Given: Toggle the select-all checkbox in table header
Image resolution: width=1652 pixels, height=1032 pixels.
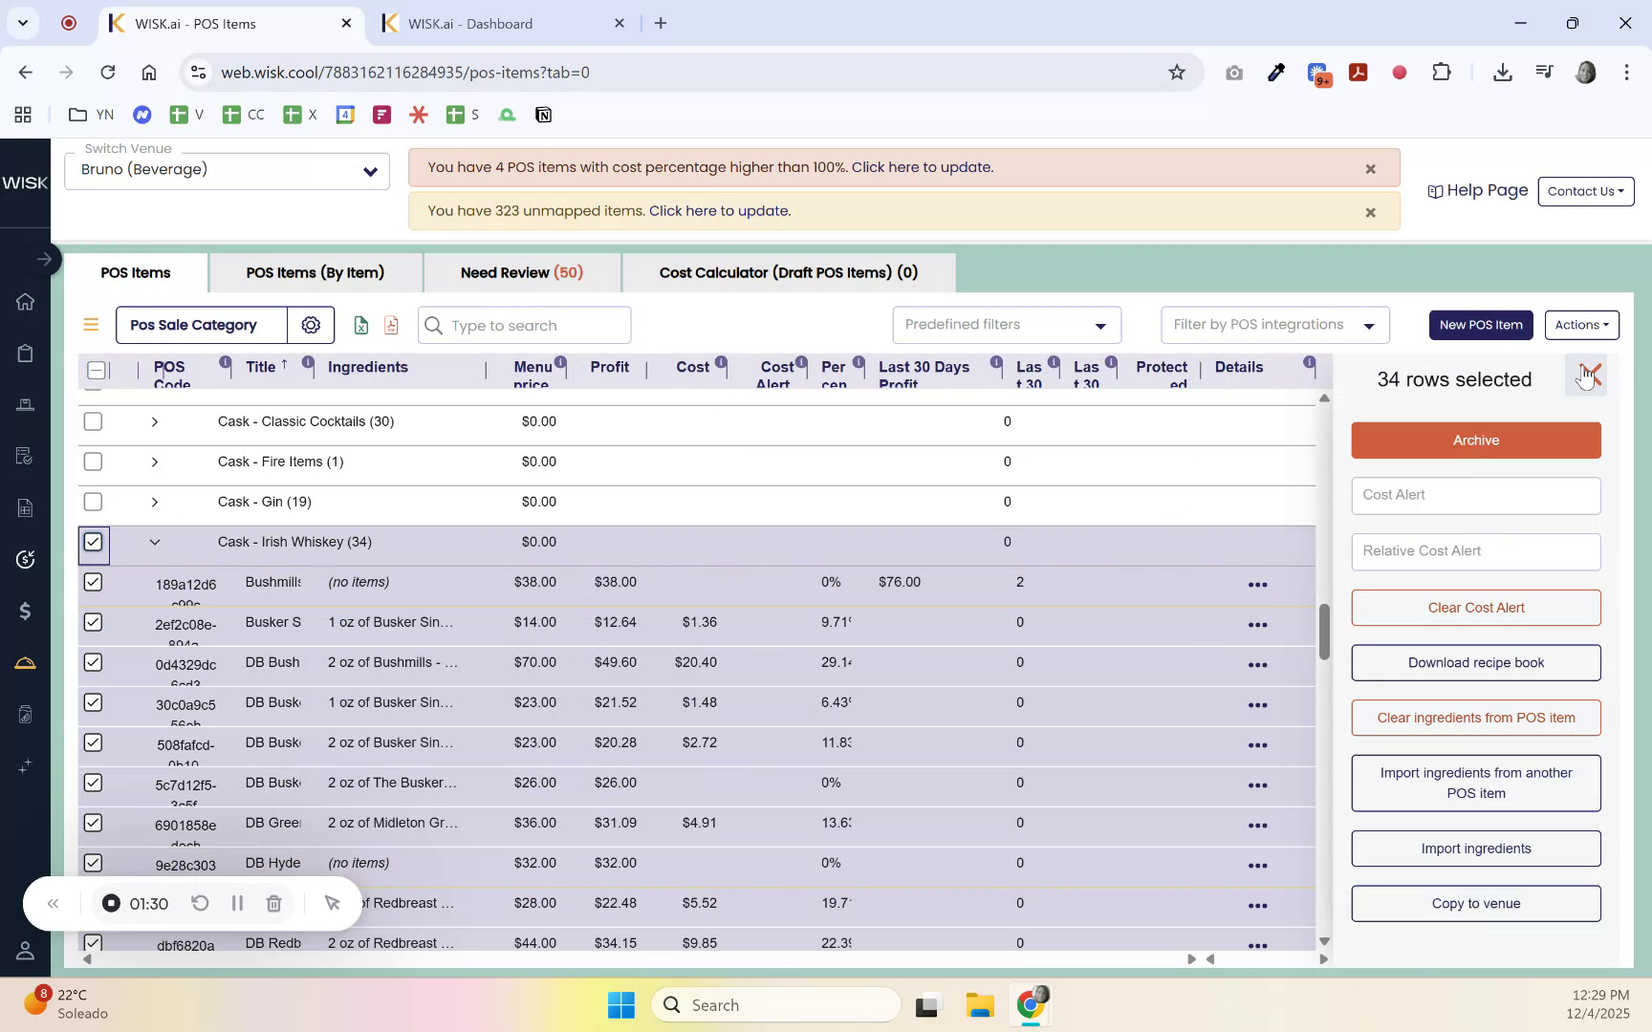Looking at the screenshot, I should pyautogui.click(x=95, y=370).
